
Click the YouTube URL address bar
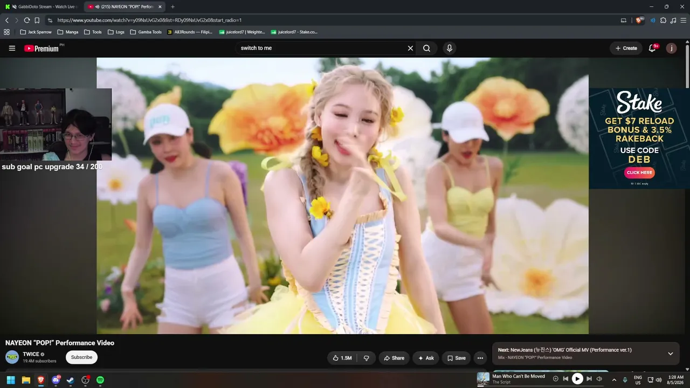(x=334, y=20)
